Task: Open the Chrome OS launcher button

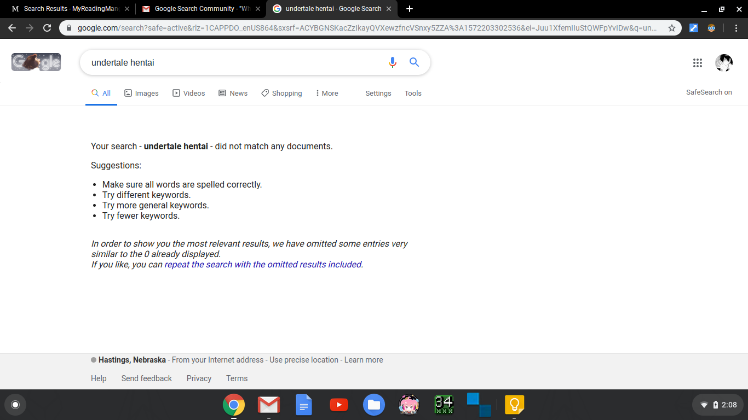Action: click(x=15, y=405)
